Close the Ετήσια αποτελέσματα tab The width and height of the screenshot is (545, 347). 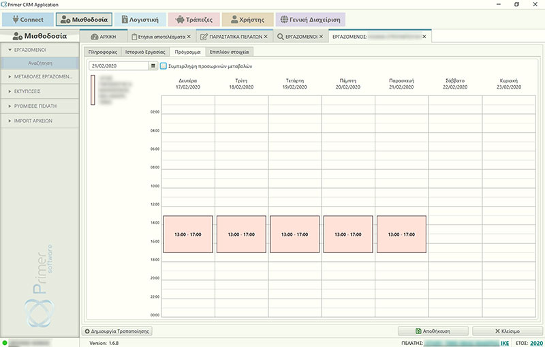click(189, 37)
